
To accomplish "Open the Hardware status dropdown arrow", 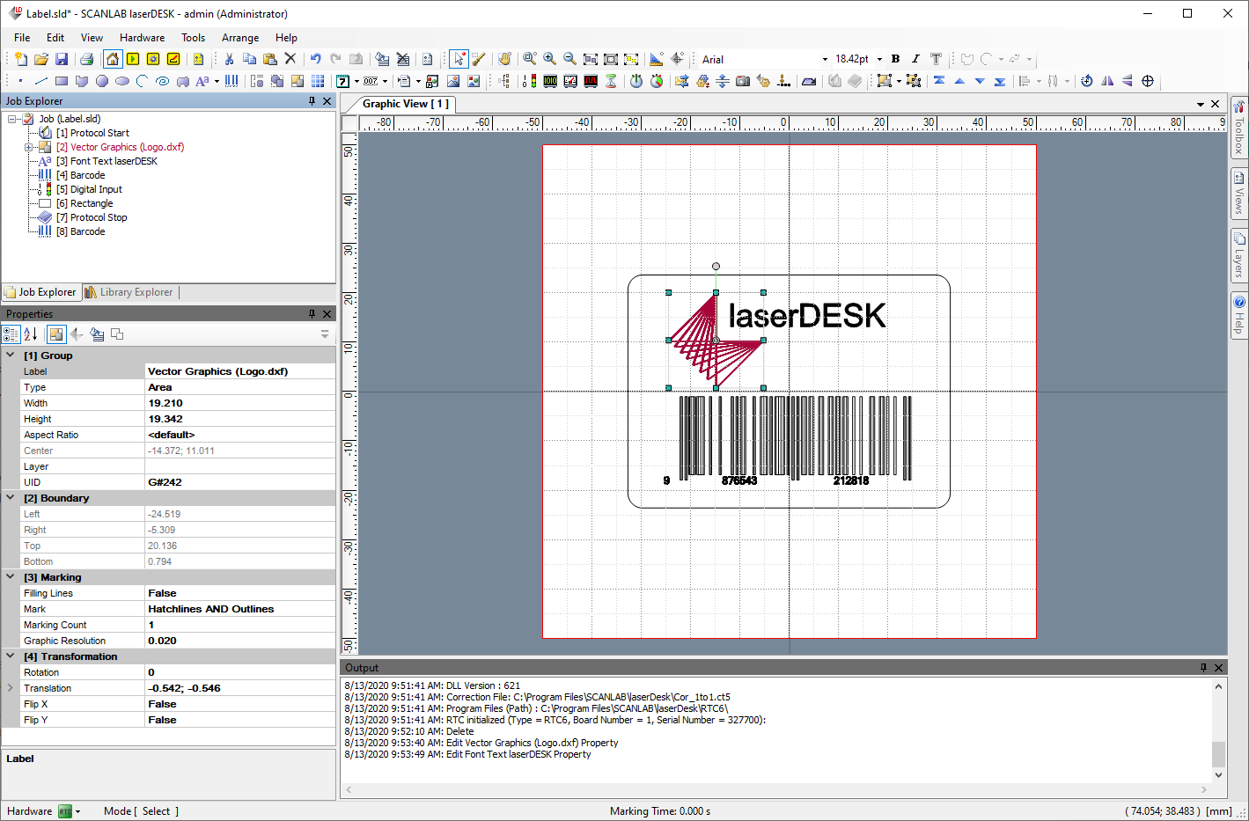I will pos(78,811).
